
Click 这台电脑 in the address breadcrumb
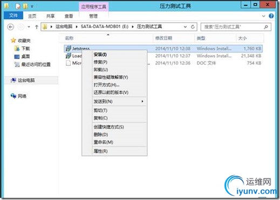[x=64, y=26]
